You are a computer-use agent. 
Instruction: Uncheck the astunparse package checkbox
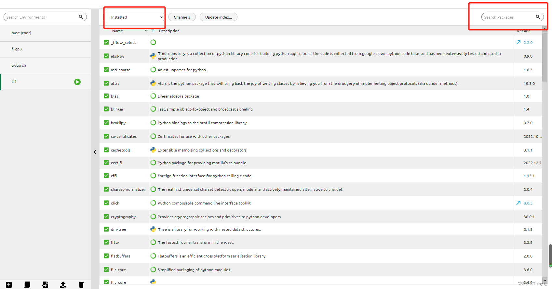tap(106, 70)
